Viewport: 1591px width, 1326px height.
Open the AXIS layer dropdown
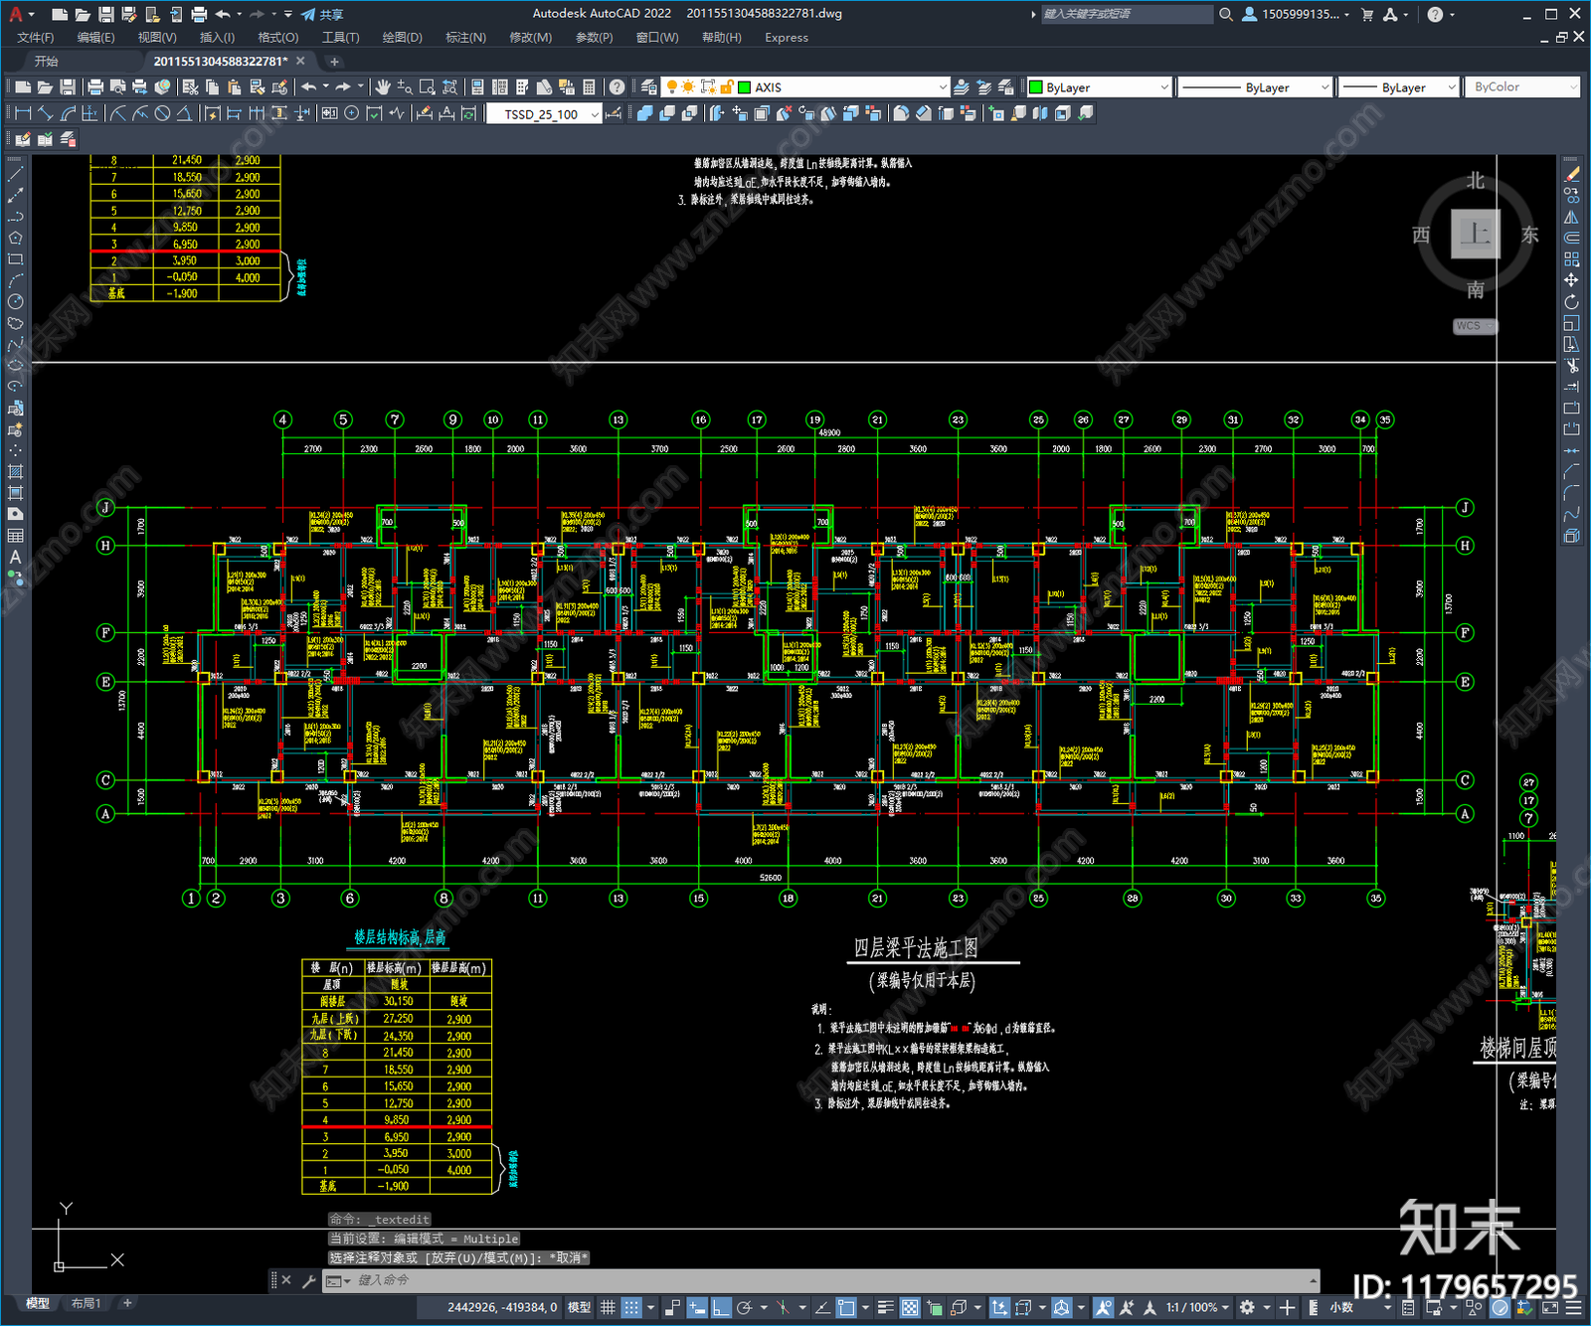[805, 87]
